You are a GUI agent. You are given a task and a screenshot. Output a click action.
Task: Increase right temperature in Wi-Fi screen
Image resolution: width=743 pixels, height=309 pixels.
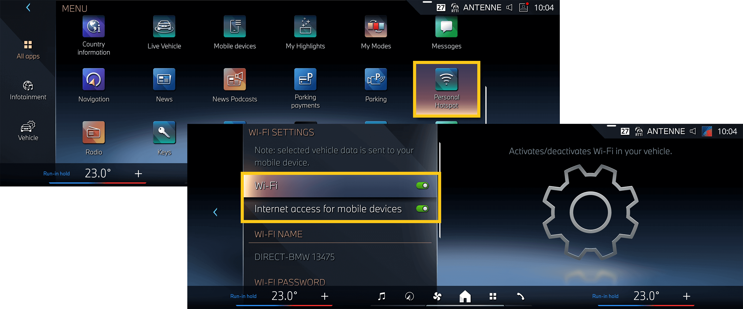click(687, 296)
